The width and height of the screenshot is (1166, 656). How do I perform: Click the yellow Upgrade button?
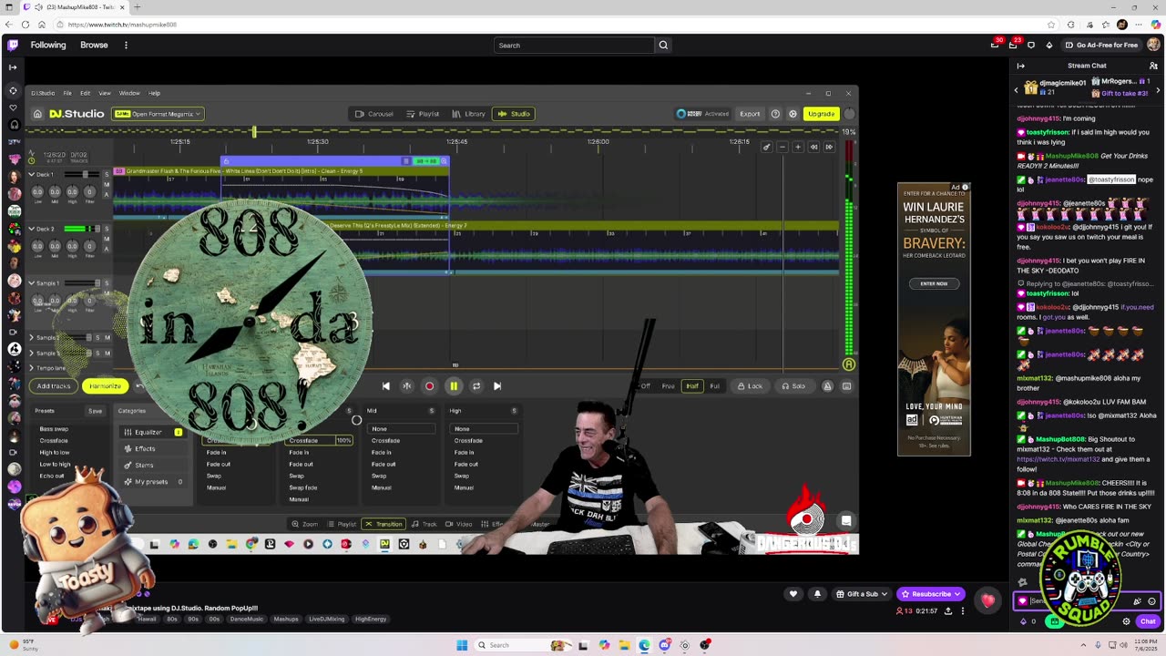coord(821,114)
